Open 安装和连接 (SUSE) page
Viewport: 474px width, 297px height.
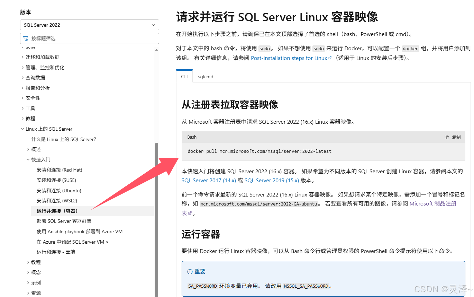click(56, 180)
